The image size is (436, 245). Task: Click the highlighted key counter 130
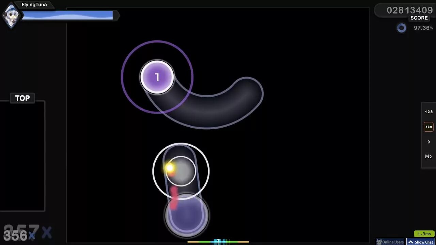point(429,127)
